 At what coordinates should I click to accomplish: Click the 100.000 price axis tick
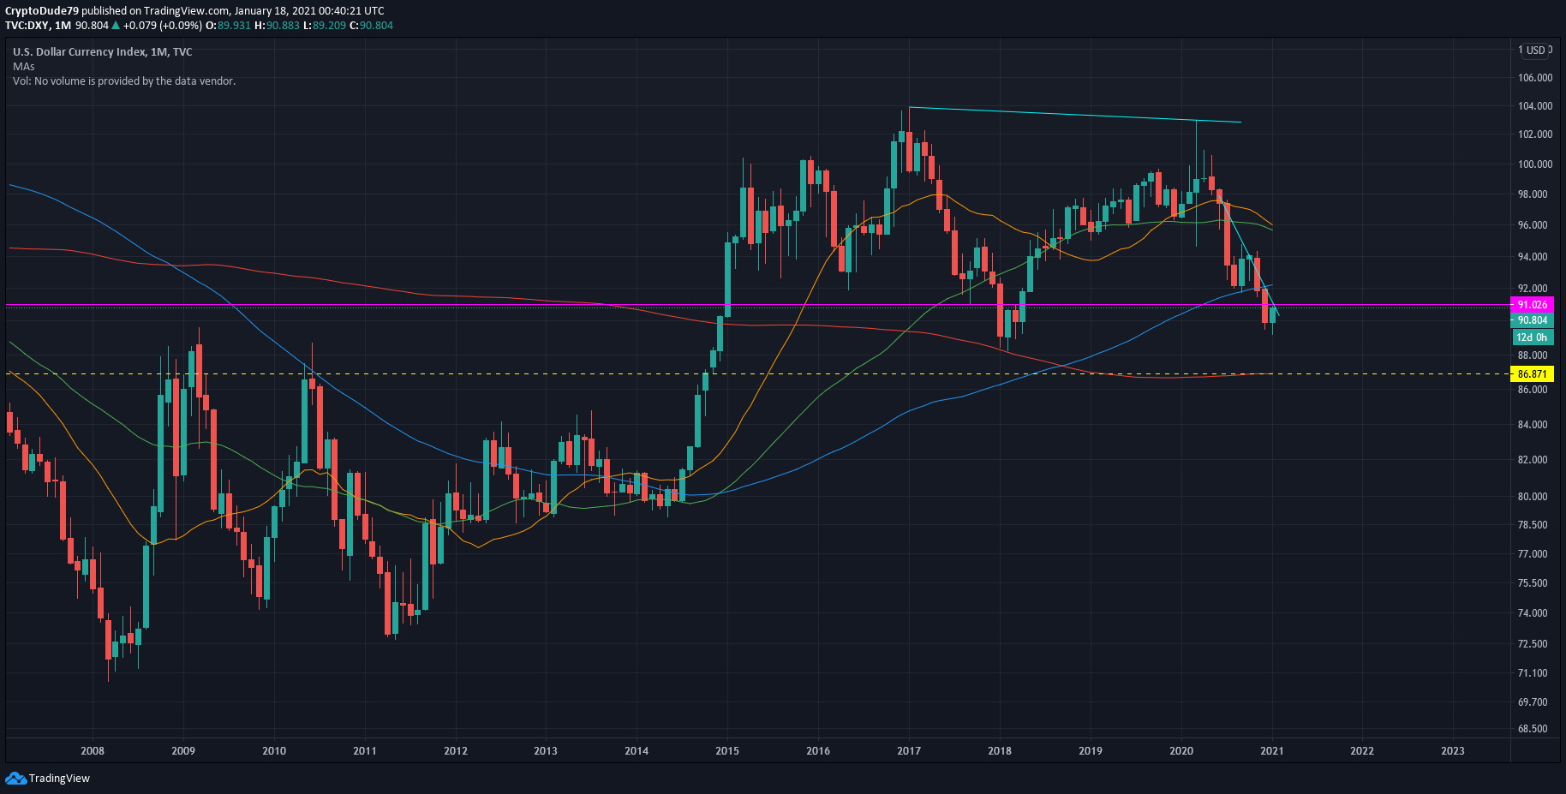point(1535,164)
